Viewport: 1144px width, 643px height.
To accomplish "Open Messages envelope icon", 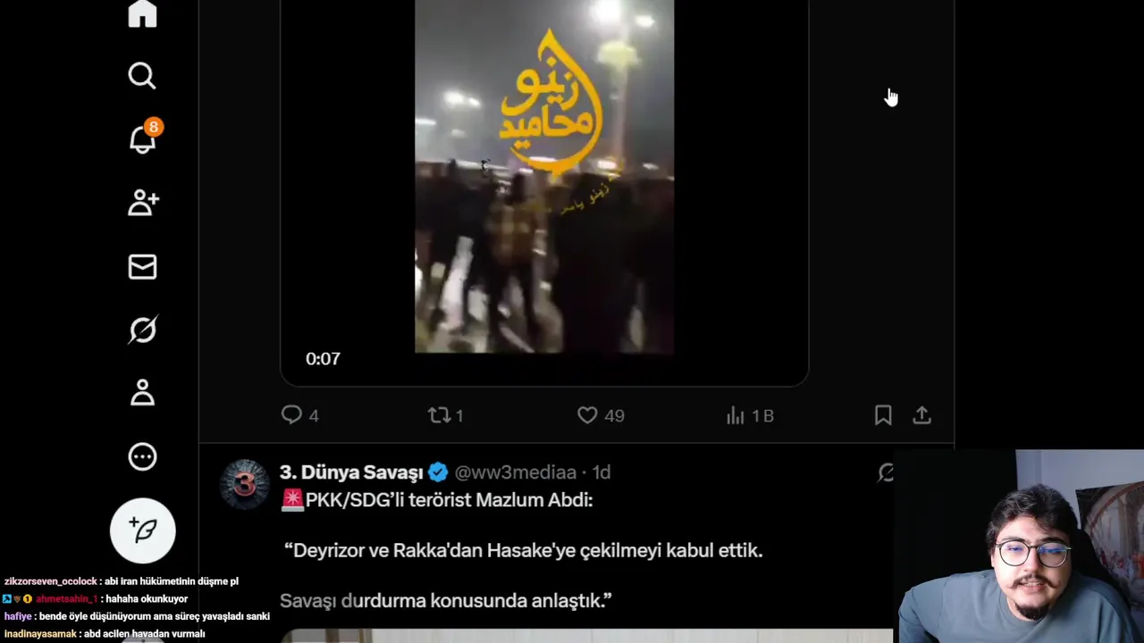I will (142, 266).
